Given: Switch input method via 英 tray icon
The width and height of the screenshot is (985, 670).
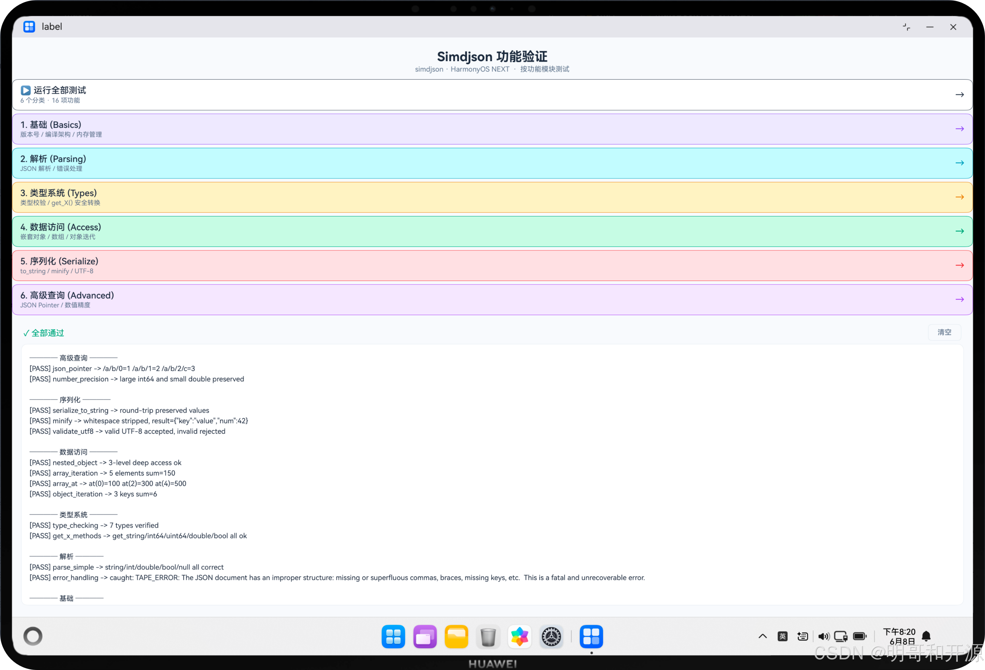Looking at the screenshot, I should point(782,636).
